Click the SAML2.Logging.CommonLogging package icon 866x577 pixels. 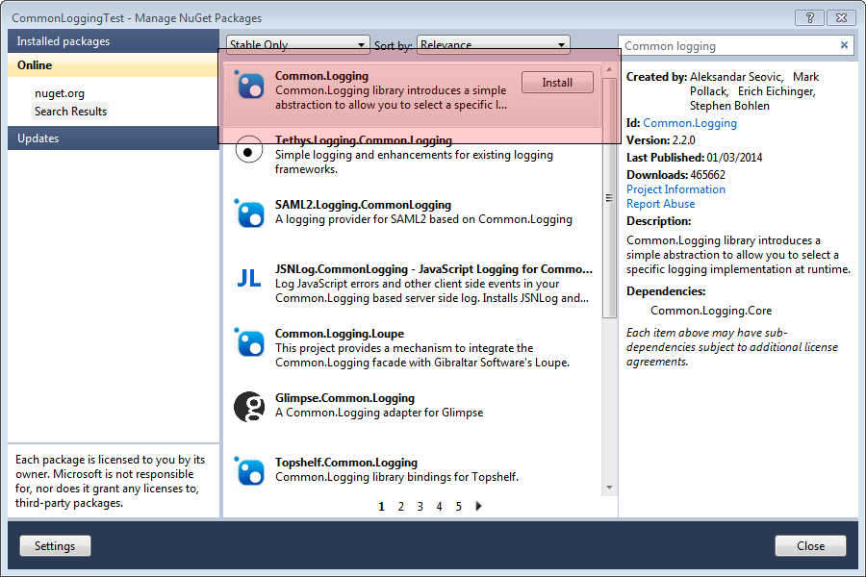click(x=249, y=213)
